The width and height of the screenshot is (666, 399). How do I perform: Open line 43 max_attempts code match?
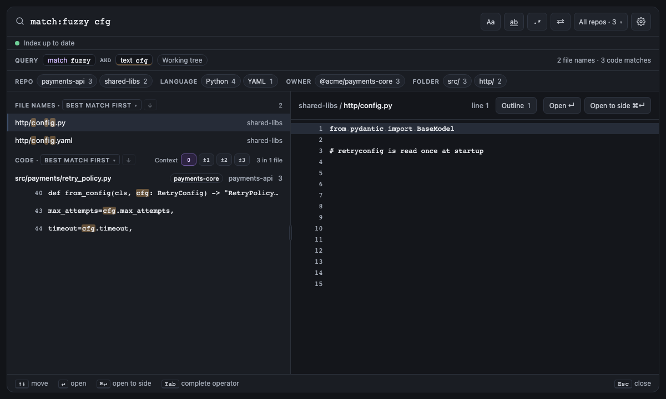(149, 211)
